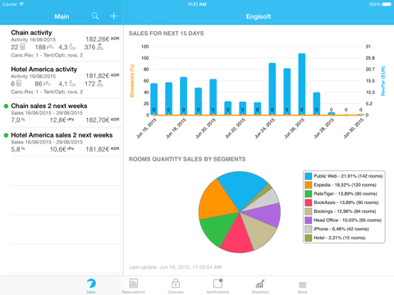Click the Wi-Fi icon in status bar
This screenshot has height=295, width=394.
(21, 4)
